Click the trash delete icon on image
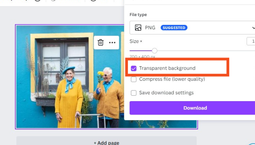Viewport: 255px width, 145px height. [x=101, y=42]
